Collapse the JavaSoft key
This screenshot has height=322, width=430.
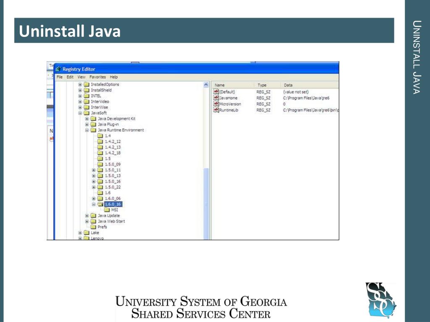(x=80, y=113)
